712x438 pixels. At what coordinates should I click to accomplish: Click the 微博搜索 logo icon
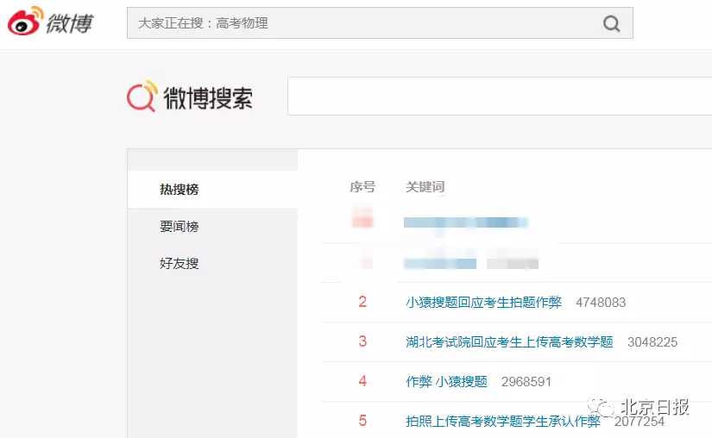[142, 97]
